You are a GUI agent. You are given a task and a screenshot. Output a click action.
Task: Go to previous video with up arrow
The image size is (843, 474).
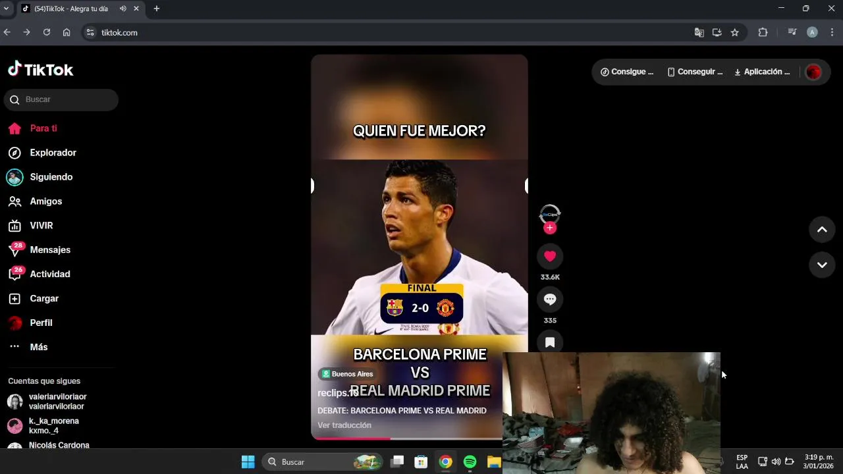pyautogui.click(x=822, y=230)
